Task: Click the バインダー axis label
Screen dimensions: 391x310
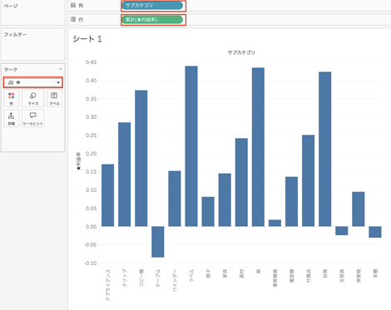Action: point(175,280)
